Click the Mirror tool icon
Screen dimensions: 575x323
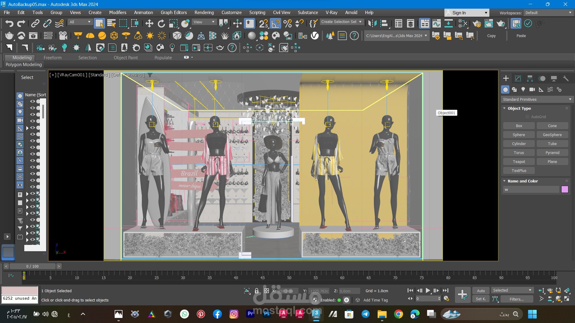pos(372,23)
